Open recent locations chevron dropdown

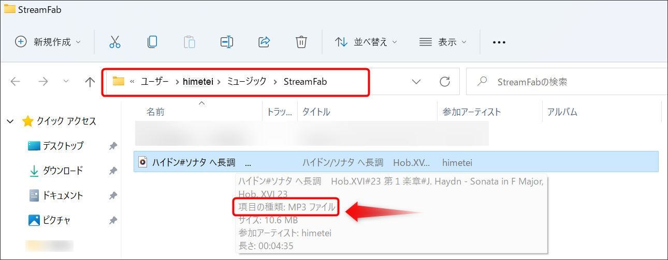[66, 81]
